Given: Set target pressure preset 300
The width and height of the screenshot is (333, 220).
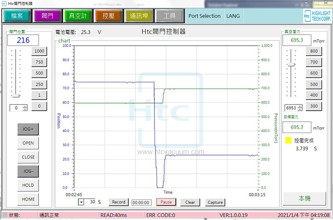Looking at the screenshot, I should point(313,106).
